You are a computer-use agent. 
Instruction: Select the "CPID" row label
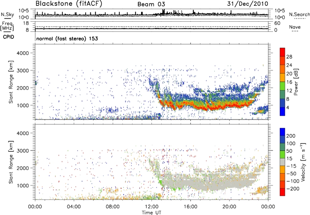pos(9,37)
